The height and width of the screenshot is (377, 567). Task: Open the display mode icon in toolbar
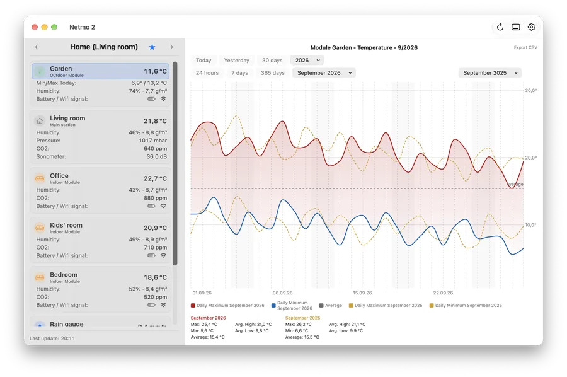[x=515, y=27]
